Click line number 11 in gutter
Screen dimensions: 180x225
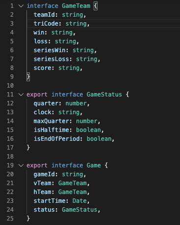(x=10, y=95)
